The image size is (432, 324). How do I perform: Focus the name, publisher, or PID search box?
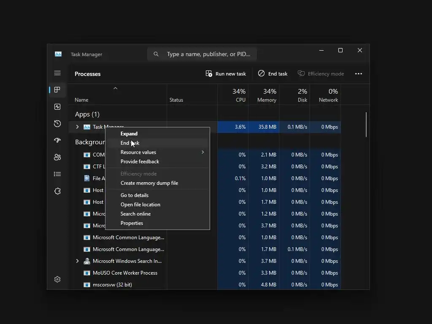pos(202,54)
